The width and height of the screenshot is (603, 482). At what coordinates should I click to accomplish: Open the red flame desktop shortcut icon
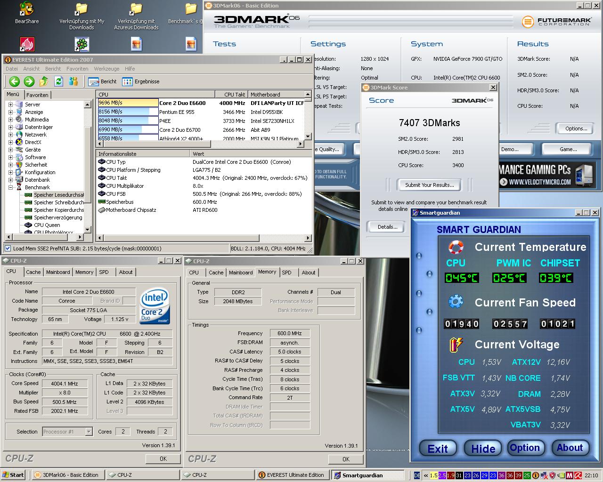pos(27,44)
